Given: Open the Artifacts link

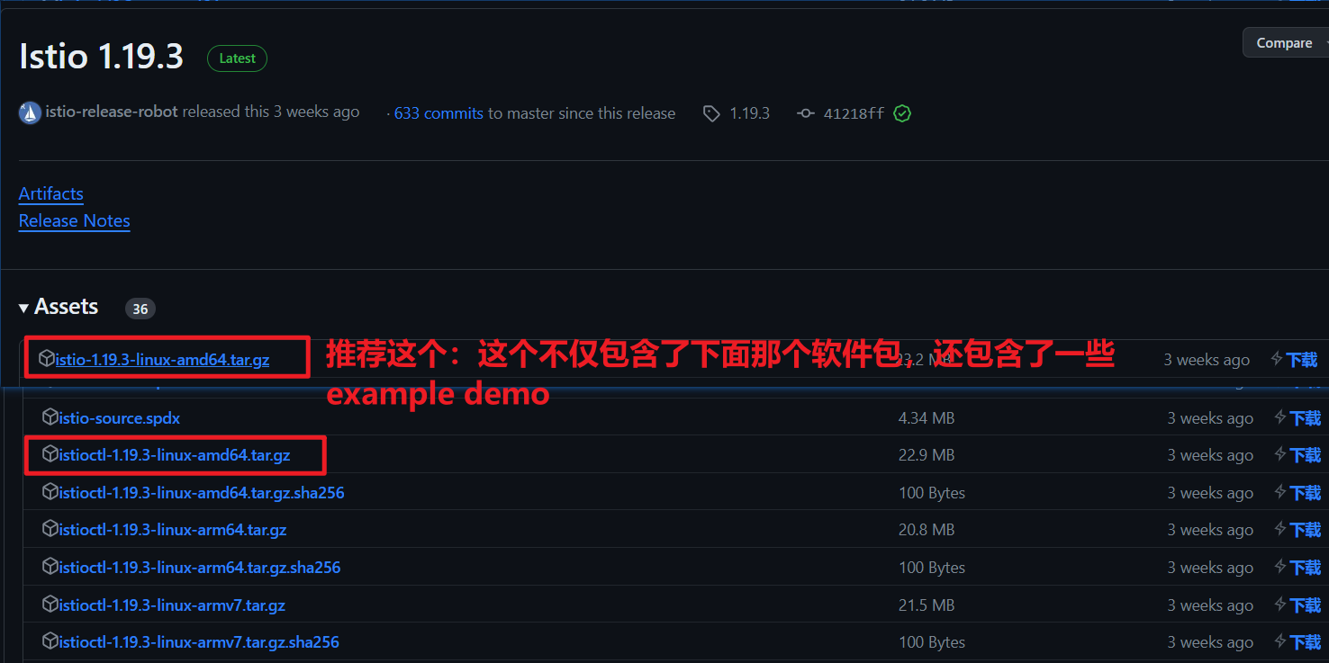Looking at the screenshot, I should click(x=51, y=193).
